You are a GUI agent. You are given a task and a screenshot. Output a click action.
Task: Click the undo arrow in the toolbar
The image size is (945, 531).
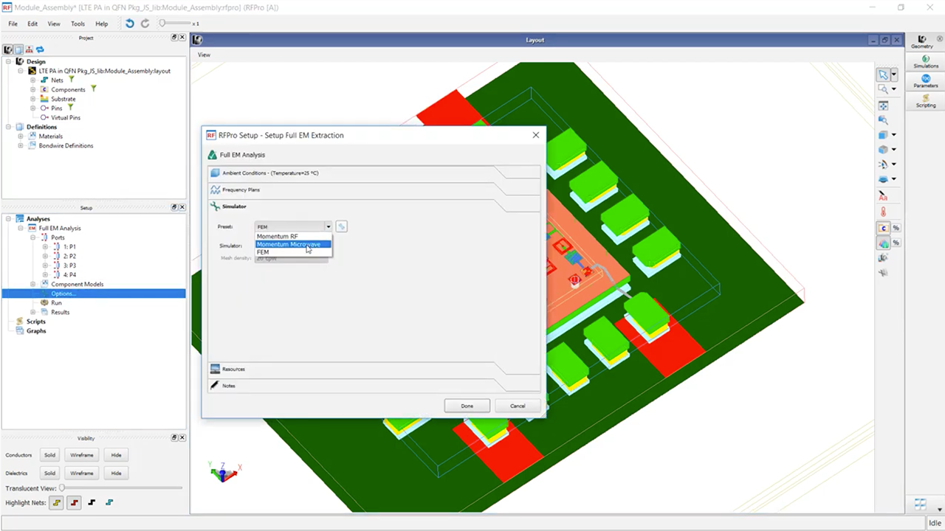click(x=129, y=23)
